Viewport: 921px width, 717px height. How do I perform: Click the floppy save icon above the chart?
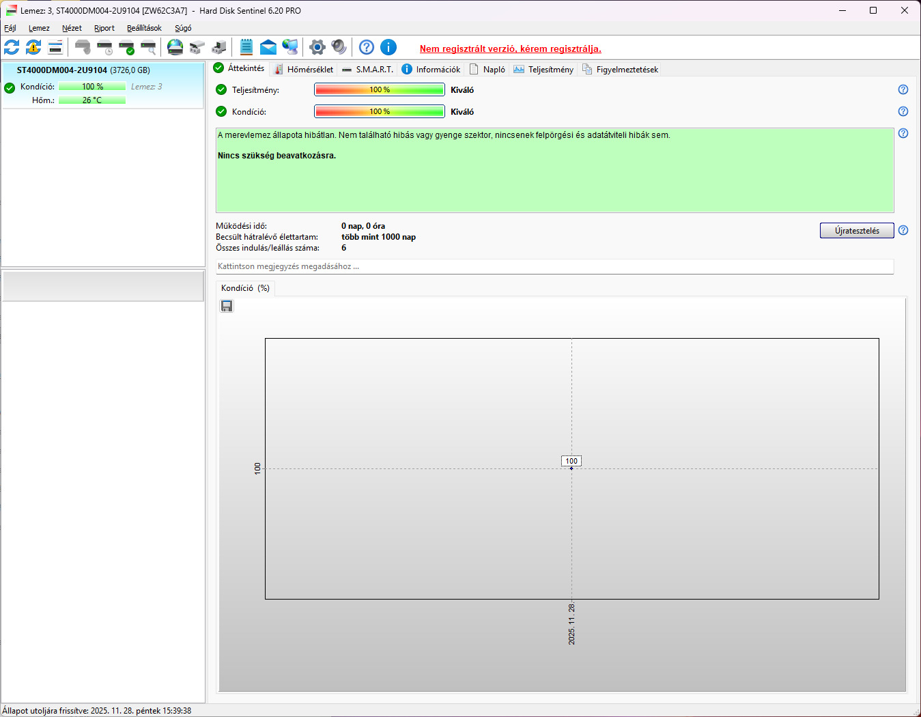[227, 306]
